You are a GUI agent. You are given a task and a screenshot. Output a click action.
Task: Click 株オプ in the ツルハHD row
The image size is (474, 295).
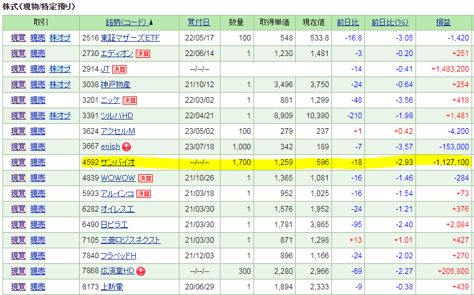pyautogui.click(x=60, y=116)
